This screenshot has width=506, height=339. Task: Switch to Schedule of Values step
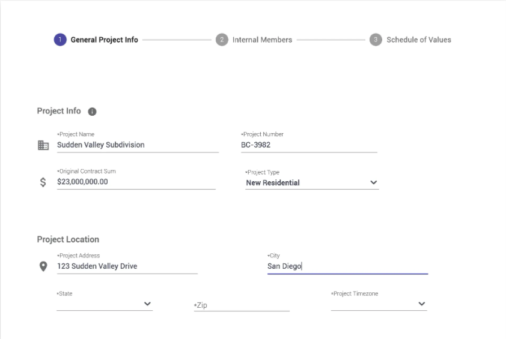pyautogui.click(x=418, y=40)
